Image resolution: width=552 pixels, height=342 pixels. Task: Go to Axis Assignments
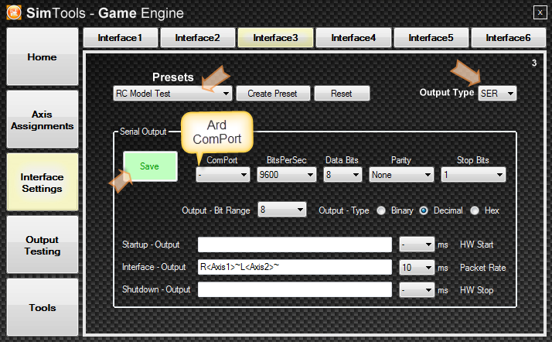pos(43,119)
